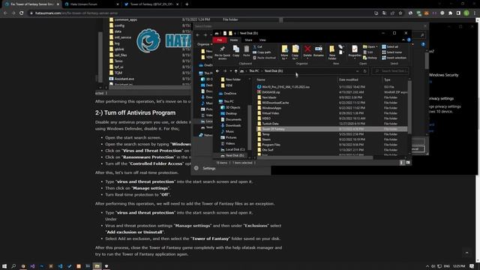Click the taskbar search icon
The image size is (480, 270).
[x=13, y=266]
